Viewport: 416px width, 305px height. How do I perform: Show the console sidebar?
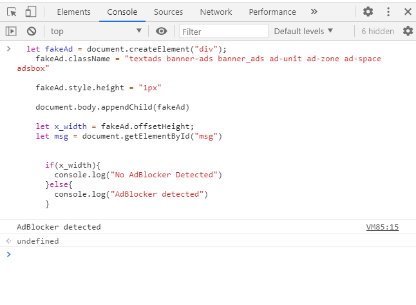point(11,32)
